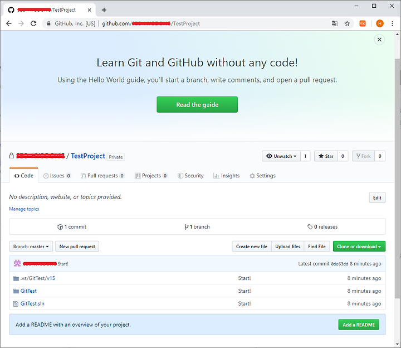Open the orange H profile avatar
401x348 pixels.
tap(380, 23)
